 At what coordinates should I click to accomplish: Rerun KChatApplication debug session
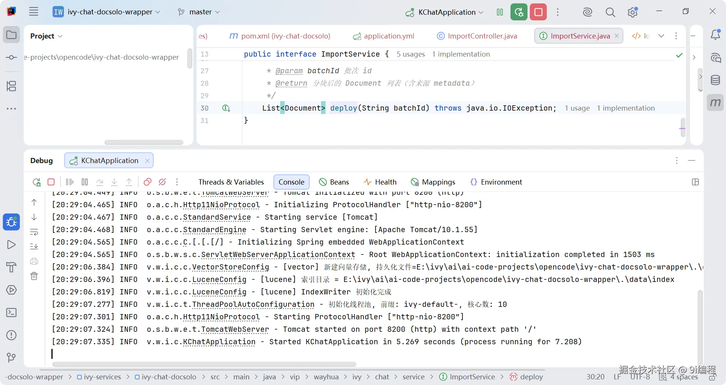519,12
